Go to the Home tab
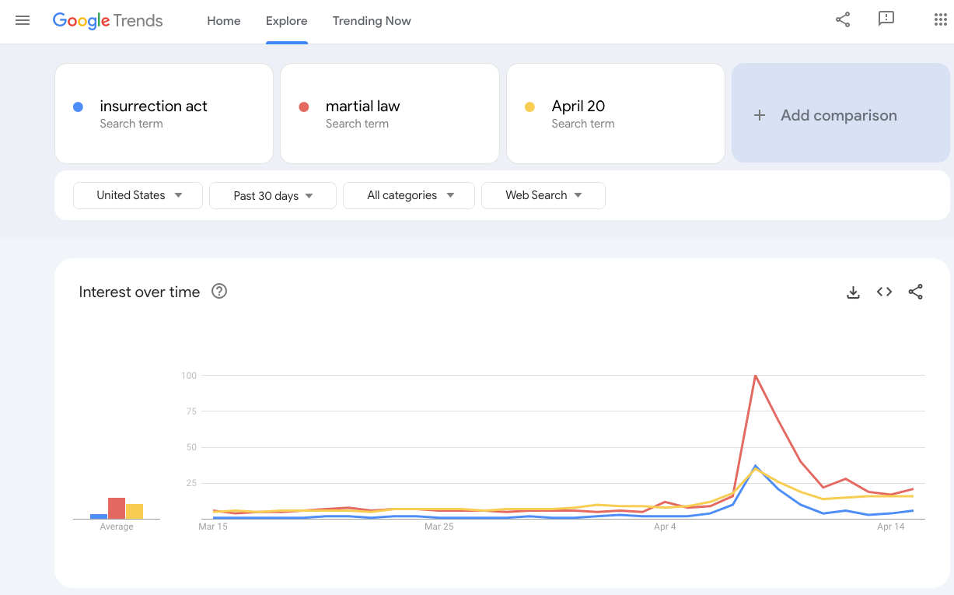Image resolution: width=954 pixels, height=595 pixels. point(224,21)
